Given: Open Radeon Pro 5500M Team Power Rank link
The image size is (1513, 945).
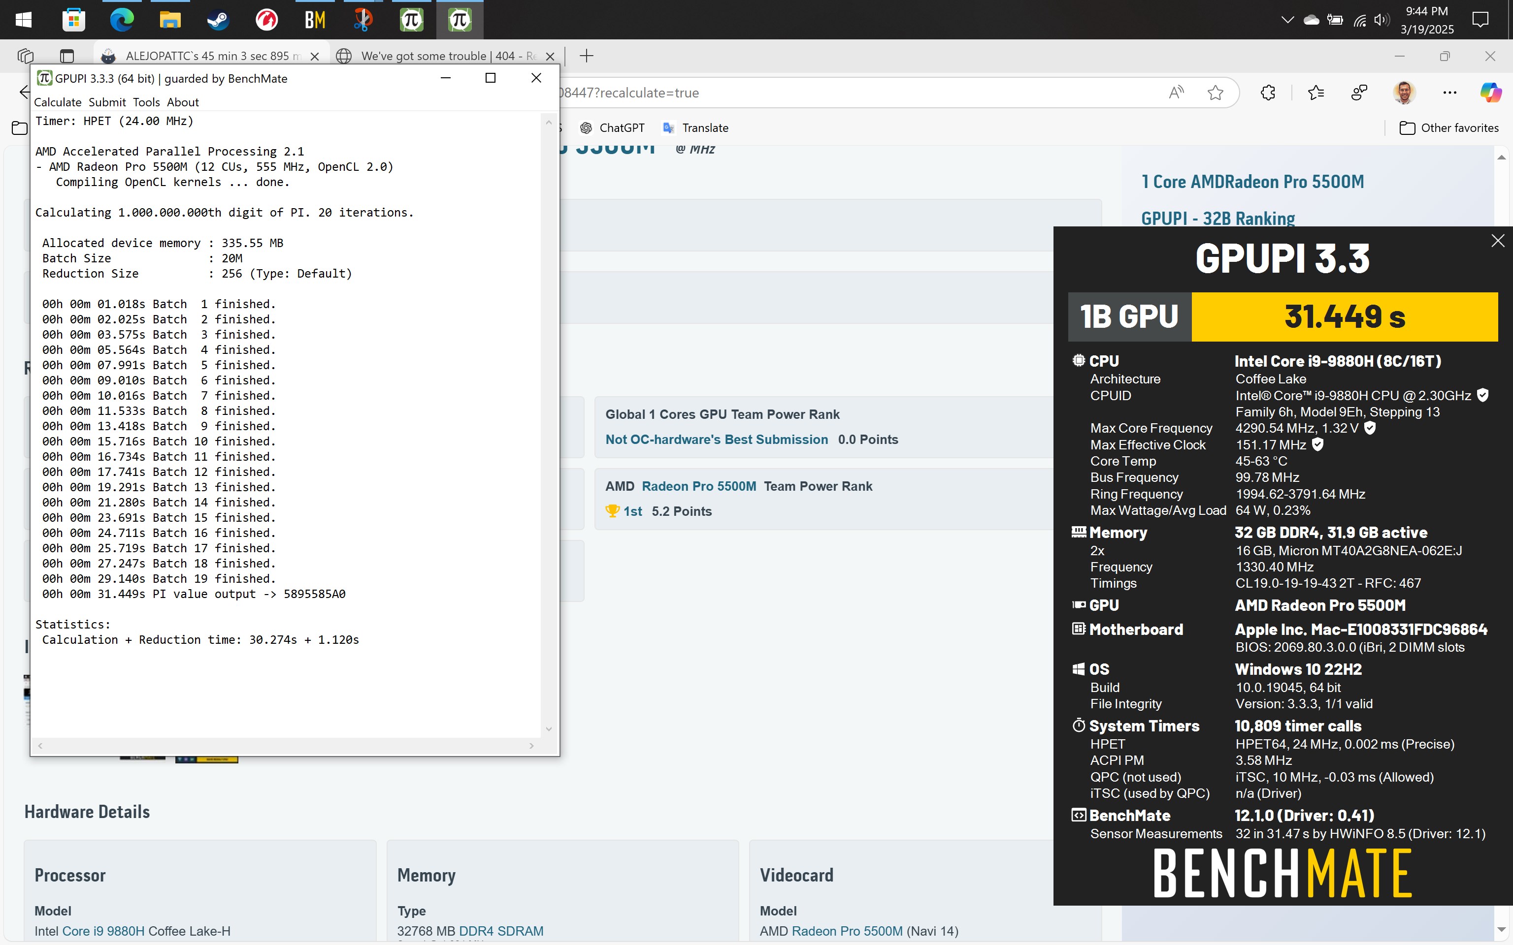Looking at the screenshot, I should (698, 486).
